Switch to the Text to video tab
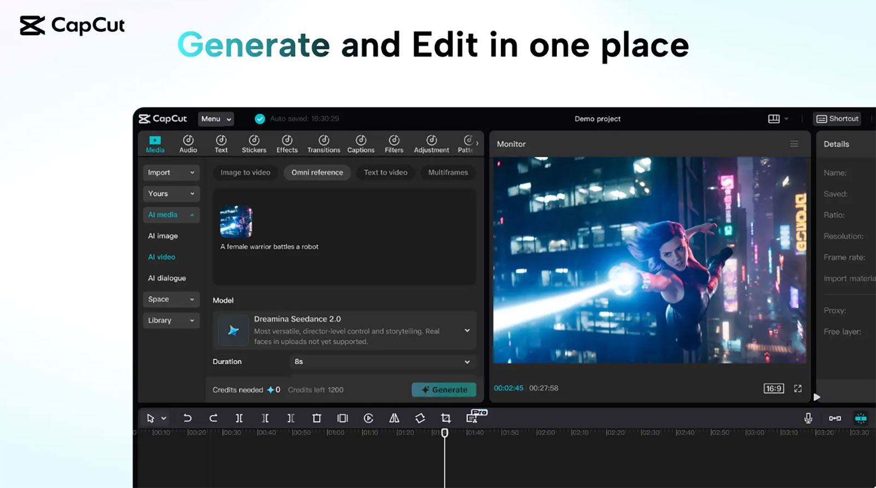876x488 pixels. [x=385, y=173]
